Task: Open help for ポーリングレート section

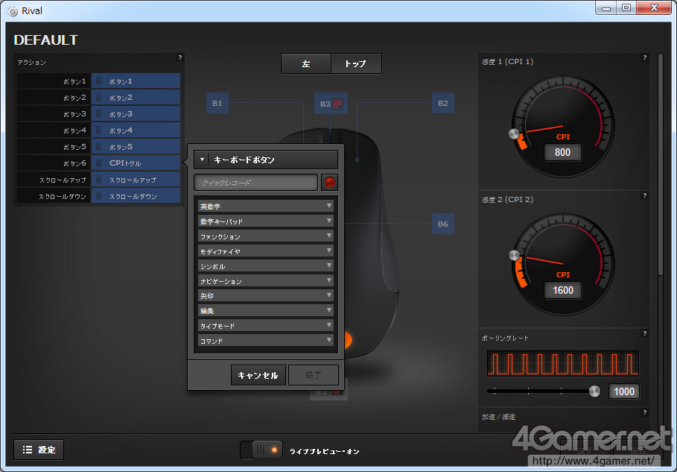Action: click(x=645, y=333)
